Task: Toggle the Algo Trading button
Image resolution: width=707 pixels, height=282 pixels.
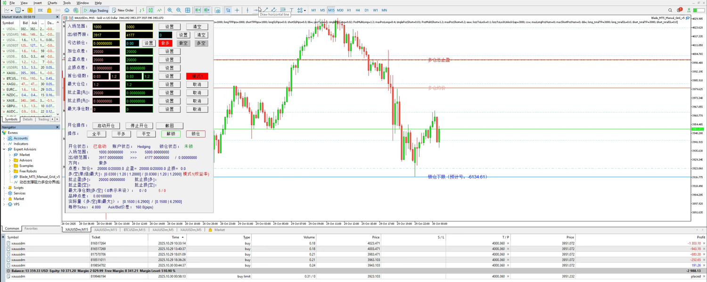Action: (x=96, y=10)
